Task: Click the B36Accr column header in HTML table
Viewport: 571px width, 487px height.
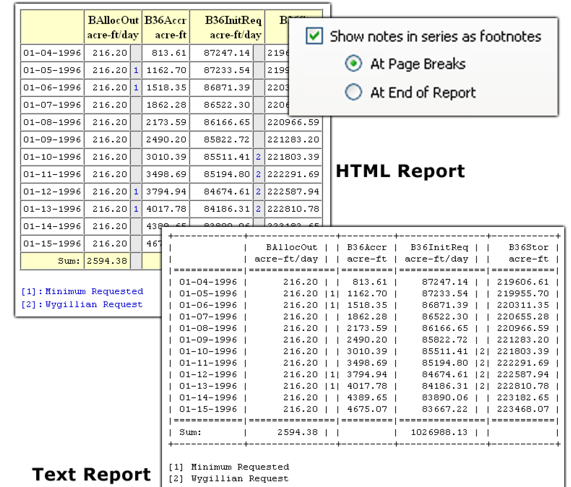Action: (166, 27)
